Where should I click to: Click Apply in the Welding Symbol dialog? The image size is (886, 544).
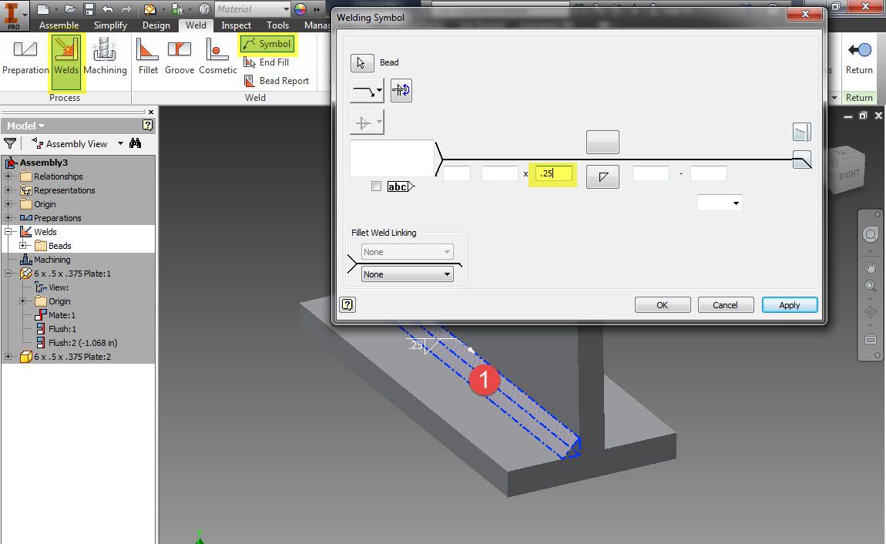click(789, 304)
